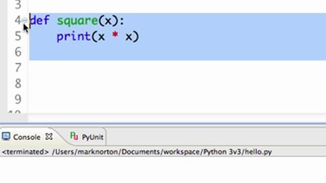The width and height of the screenshot is (326, 183).
Task: Switch to the Console tab
Action: (x=27, y=137)
